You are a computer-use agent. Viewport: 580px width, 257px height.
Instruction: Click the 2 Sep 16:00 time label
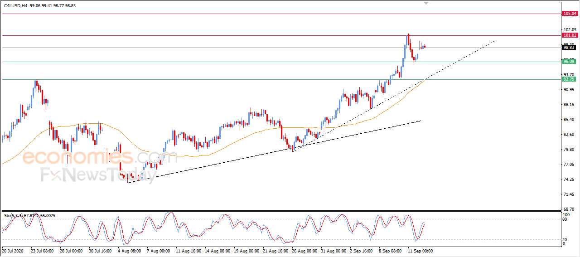pos(362,250)
